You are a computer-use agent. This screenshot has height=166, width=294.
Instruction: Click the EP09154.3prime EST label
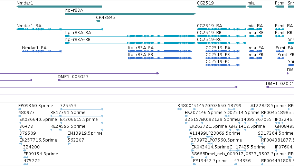click(x=41, y=154)
